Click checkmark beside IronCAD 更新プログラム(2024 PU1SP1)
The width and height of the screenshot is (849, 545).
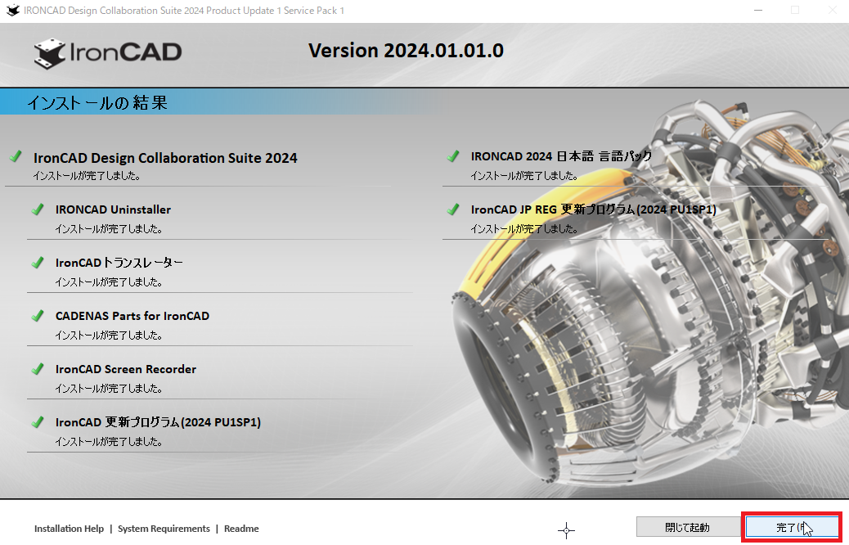[x=38, y=422]
